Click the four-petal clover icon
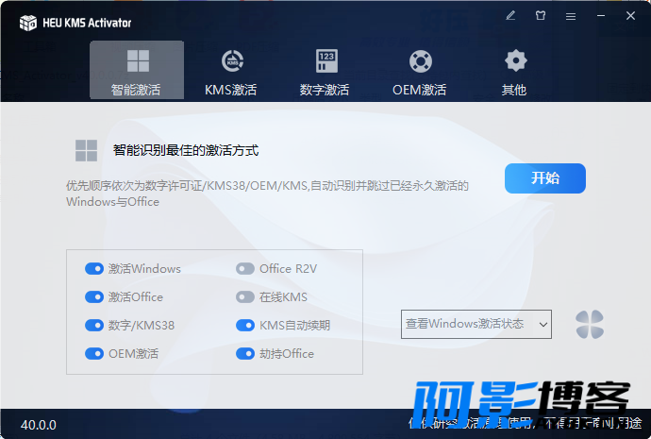This screenshot has width=651, height=439. pos(590,325)
